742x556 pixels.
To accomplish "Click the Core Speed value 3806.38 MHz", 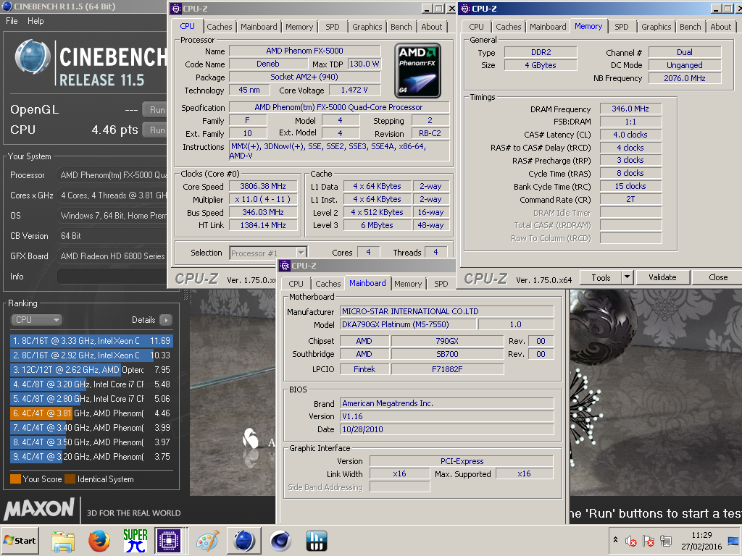I will [x=264, y=186].
